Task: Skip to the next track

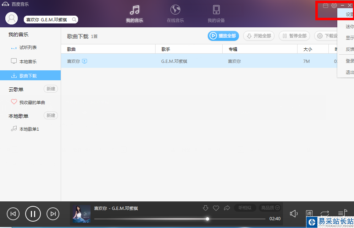Action: click(53, 214)
